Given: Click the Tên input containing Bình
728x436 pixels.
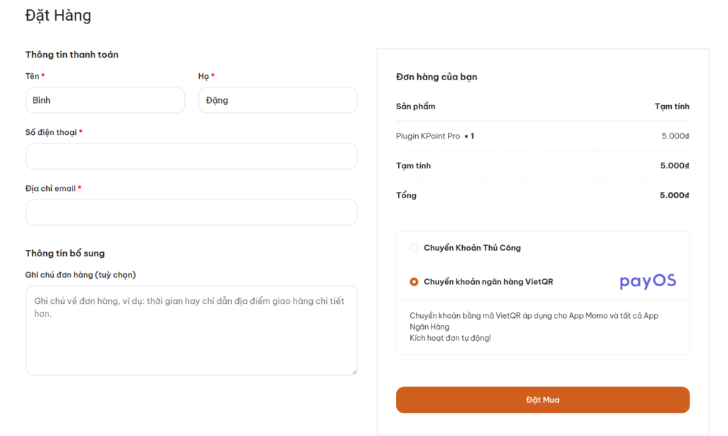Looking at the screenshot, I should pyautogui.click(x=105, y=100).
